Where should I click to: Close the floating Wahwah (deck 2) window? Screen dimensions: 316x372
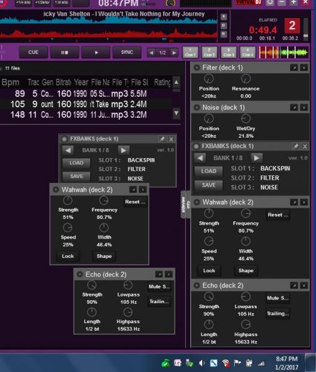coord(143,190)
